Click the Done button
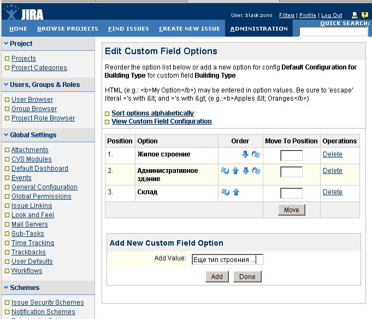372x319 pixels. [x=247, y=277]
